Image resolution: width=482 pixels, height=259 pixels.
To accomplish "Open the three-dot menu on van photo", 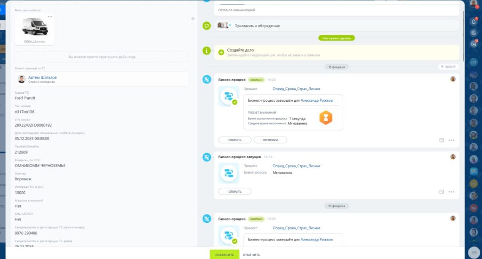I will coord(50,16).
